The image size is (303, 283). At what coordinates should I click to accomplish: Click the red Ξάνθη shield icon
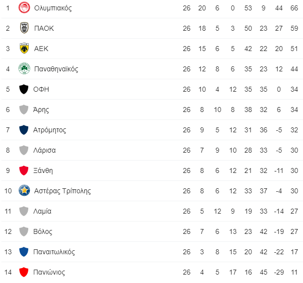click(24, 170)
